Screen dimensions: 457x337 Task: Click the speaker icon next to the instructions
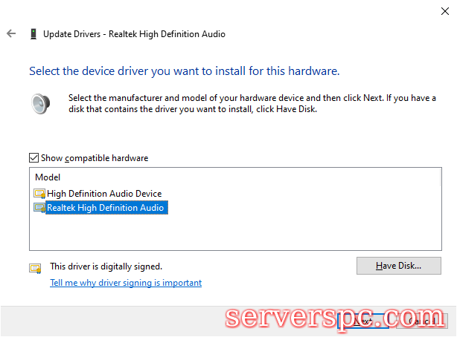click(39, 102)
